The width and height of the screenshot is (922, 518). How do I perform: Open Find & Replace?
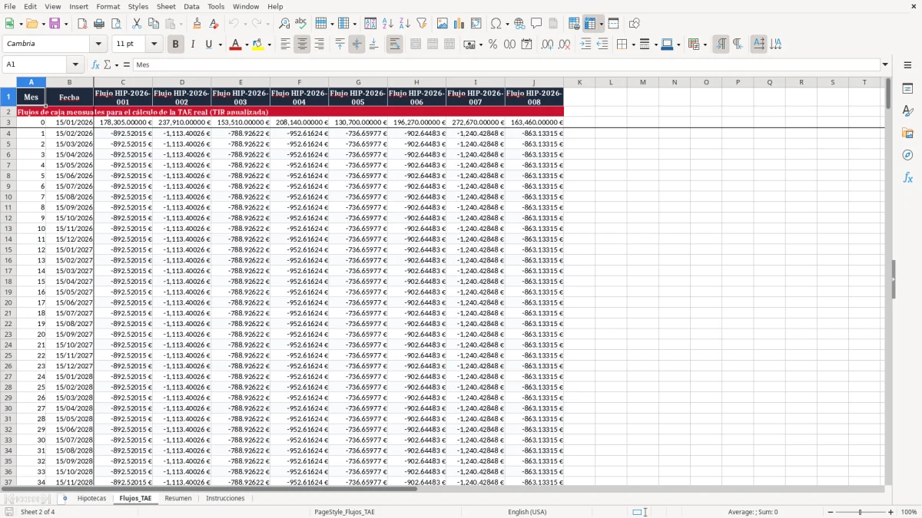(x=284, y=24)
